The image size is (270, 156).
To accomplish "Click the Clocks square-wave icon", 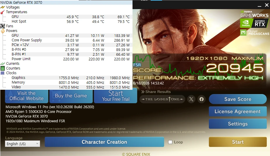I will (x=3, y=73).
